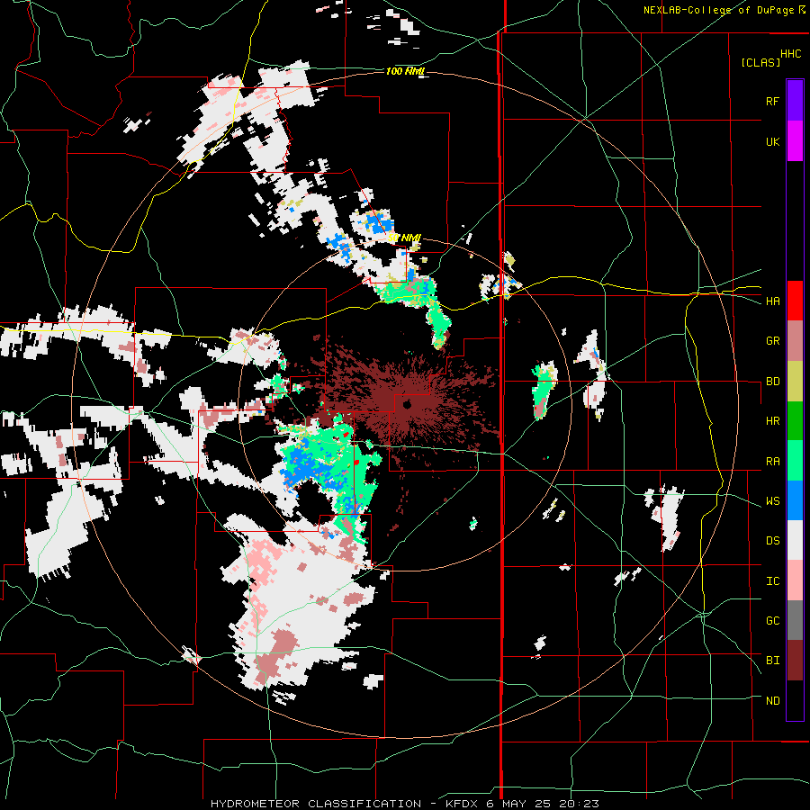Screen dimensions: 810x810
Task: Click the BD big drops legend swatch
Action: [x=795, y=382]
